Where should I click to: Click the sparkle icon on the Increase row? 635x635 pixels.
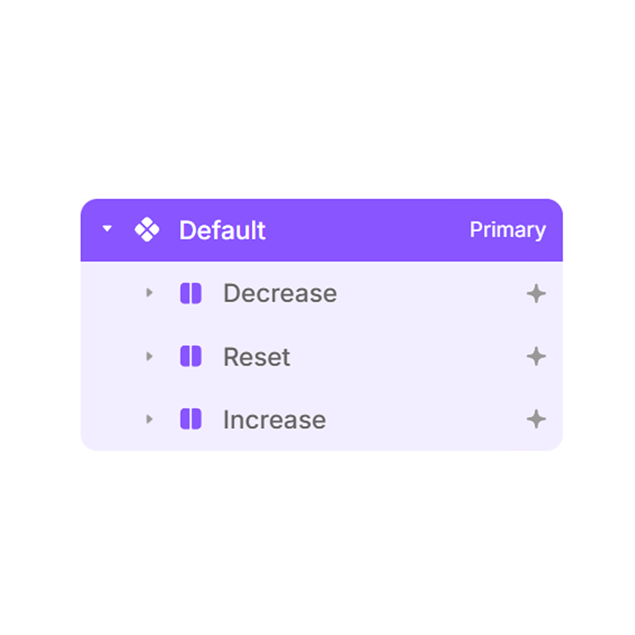536,420
